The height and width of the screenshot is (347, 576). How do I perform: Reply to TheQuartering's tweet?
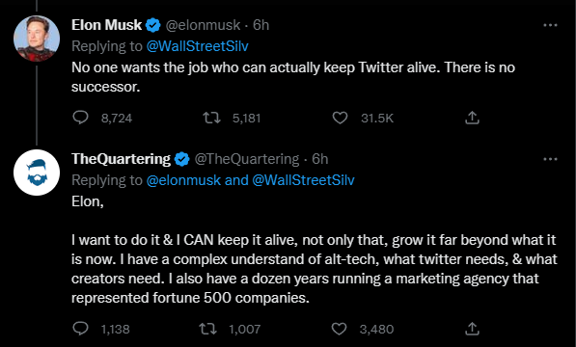pyautogui.click(x=80, y=329)
